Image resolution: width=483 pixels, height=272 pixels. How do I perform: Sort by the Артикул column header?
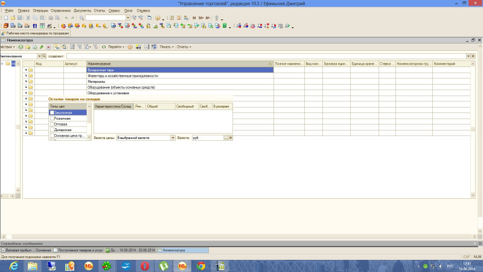point(75,63)
